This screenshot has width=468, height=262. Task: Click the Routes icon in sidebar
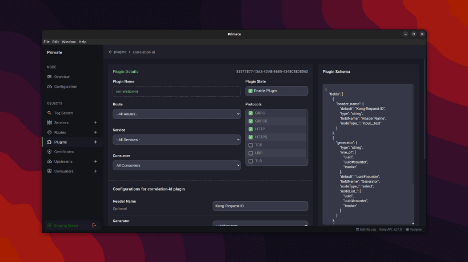[x=50, y=132]
